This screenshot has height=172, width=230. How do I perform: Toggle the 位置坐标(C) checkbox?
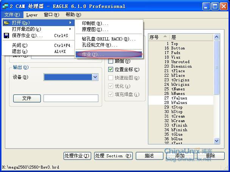pyautogui.click(x=110, y=69)
